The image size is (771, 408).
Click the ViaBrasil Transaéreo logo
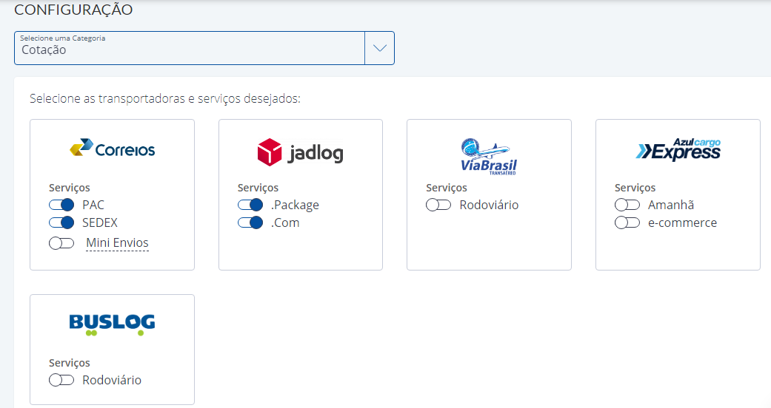click(489, 157)
